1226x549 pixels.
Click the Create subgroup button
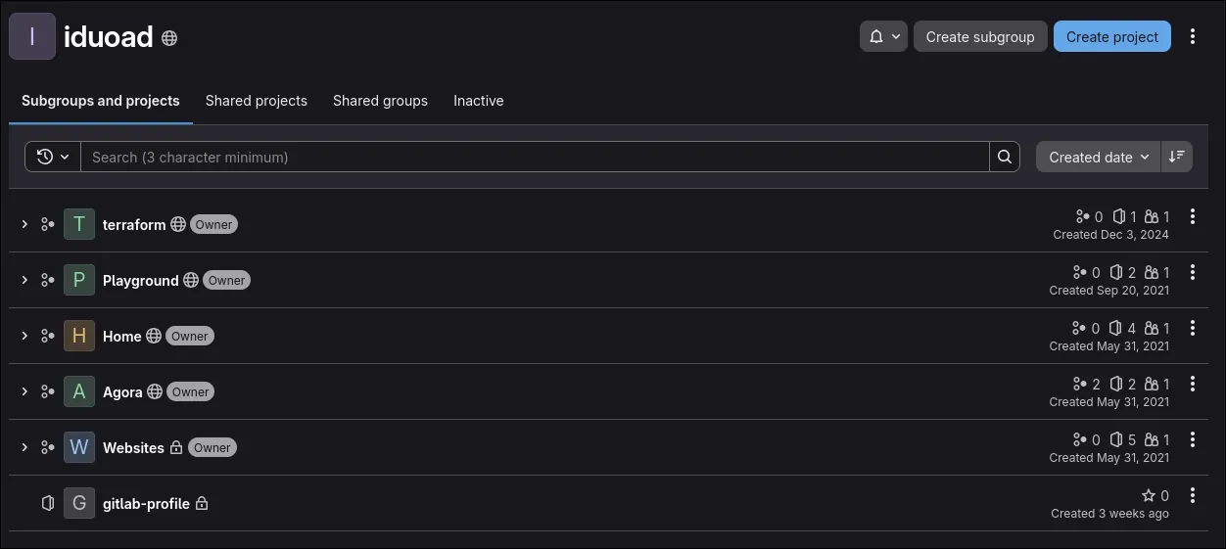pos(980,36)
